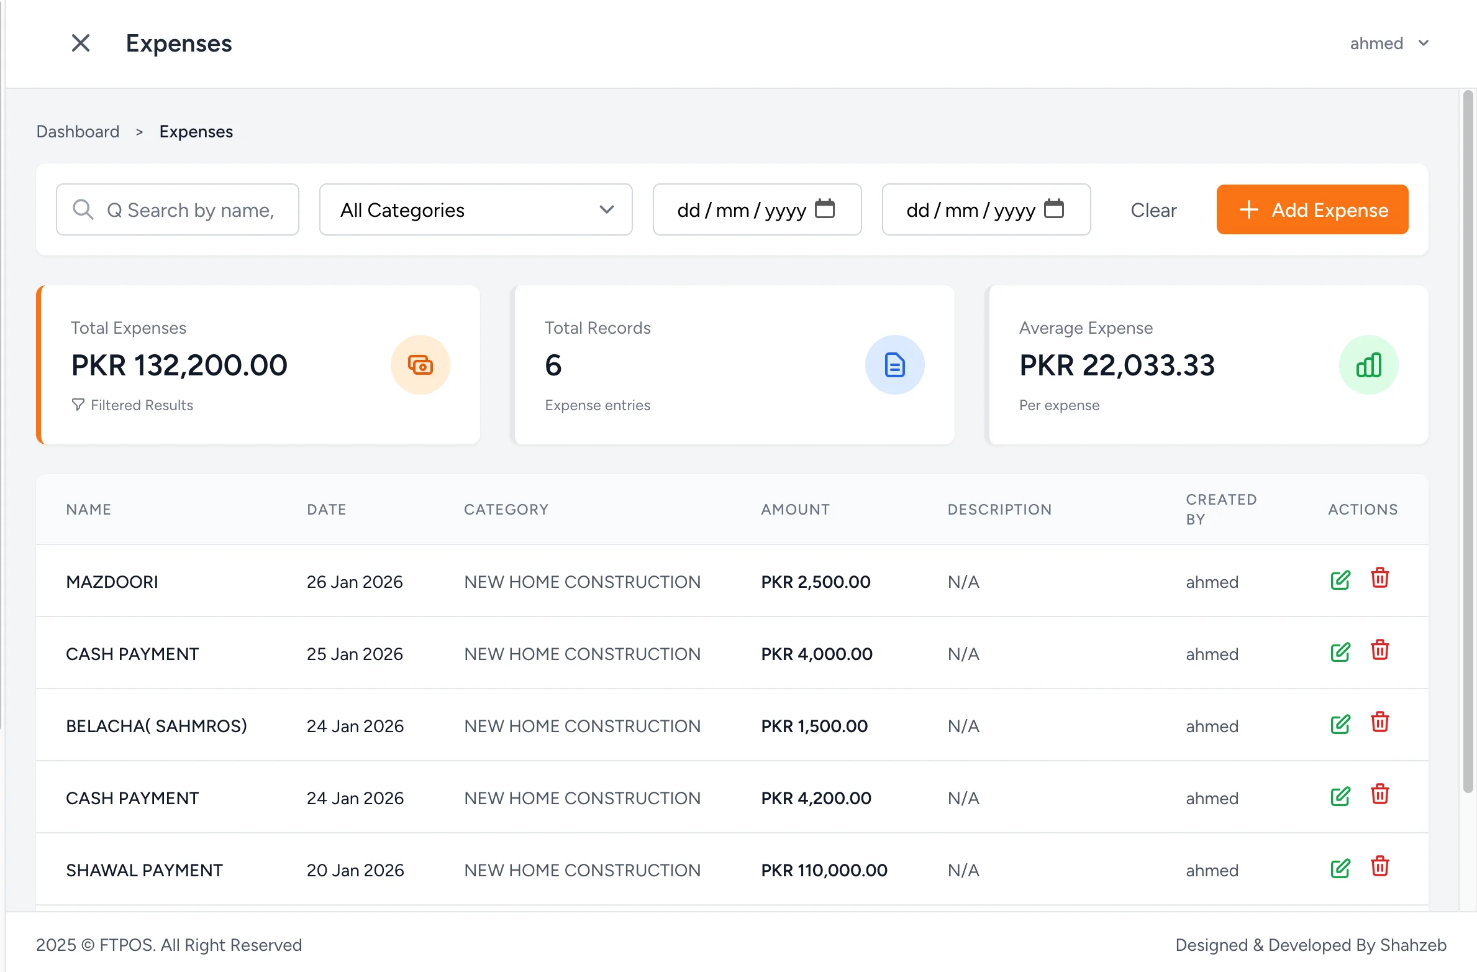The image size is (1477, 972).
Task: Edit the BELACHA( SAHMROS) expense entry
Action: (x=1340, y=724)
